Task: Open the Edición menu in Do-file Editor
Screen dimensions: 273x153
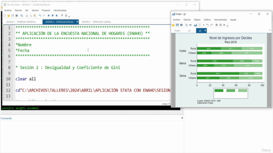Action: pos(18,10)
